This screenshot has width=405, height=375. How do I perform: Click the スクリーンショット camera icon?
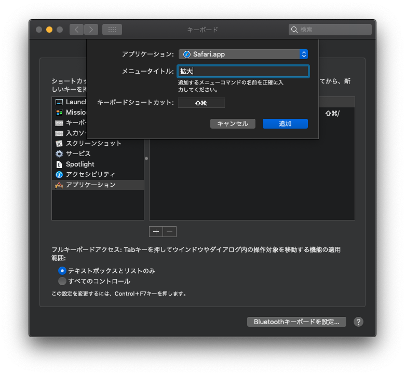pyautogui.click(x=59, y=144)
